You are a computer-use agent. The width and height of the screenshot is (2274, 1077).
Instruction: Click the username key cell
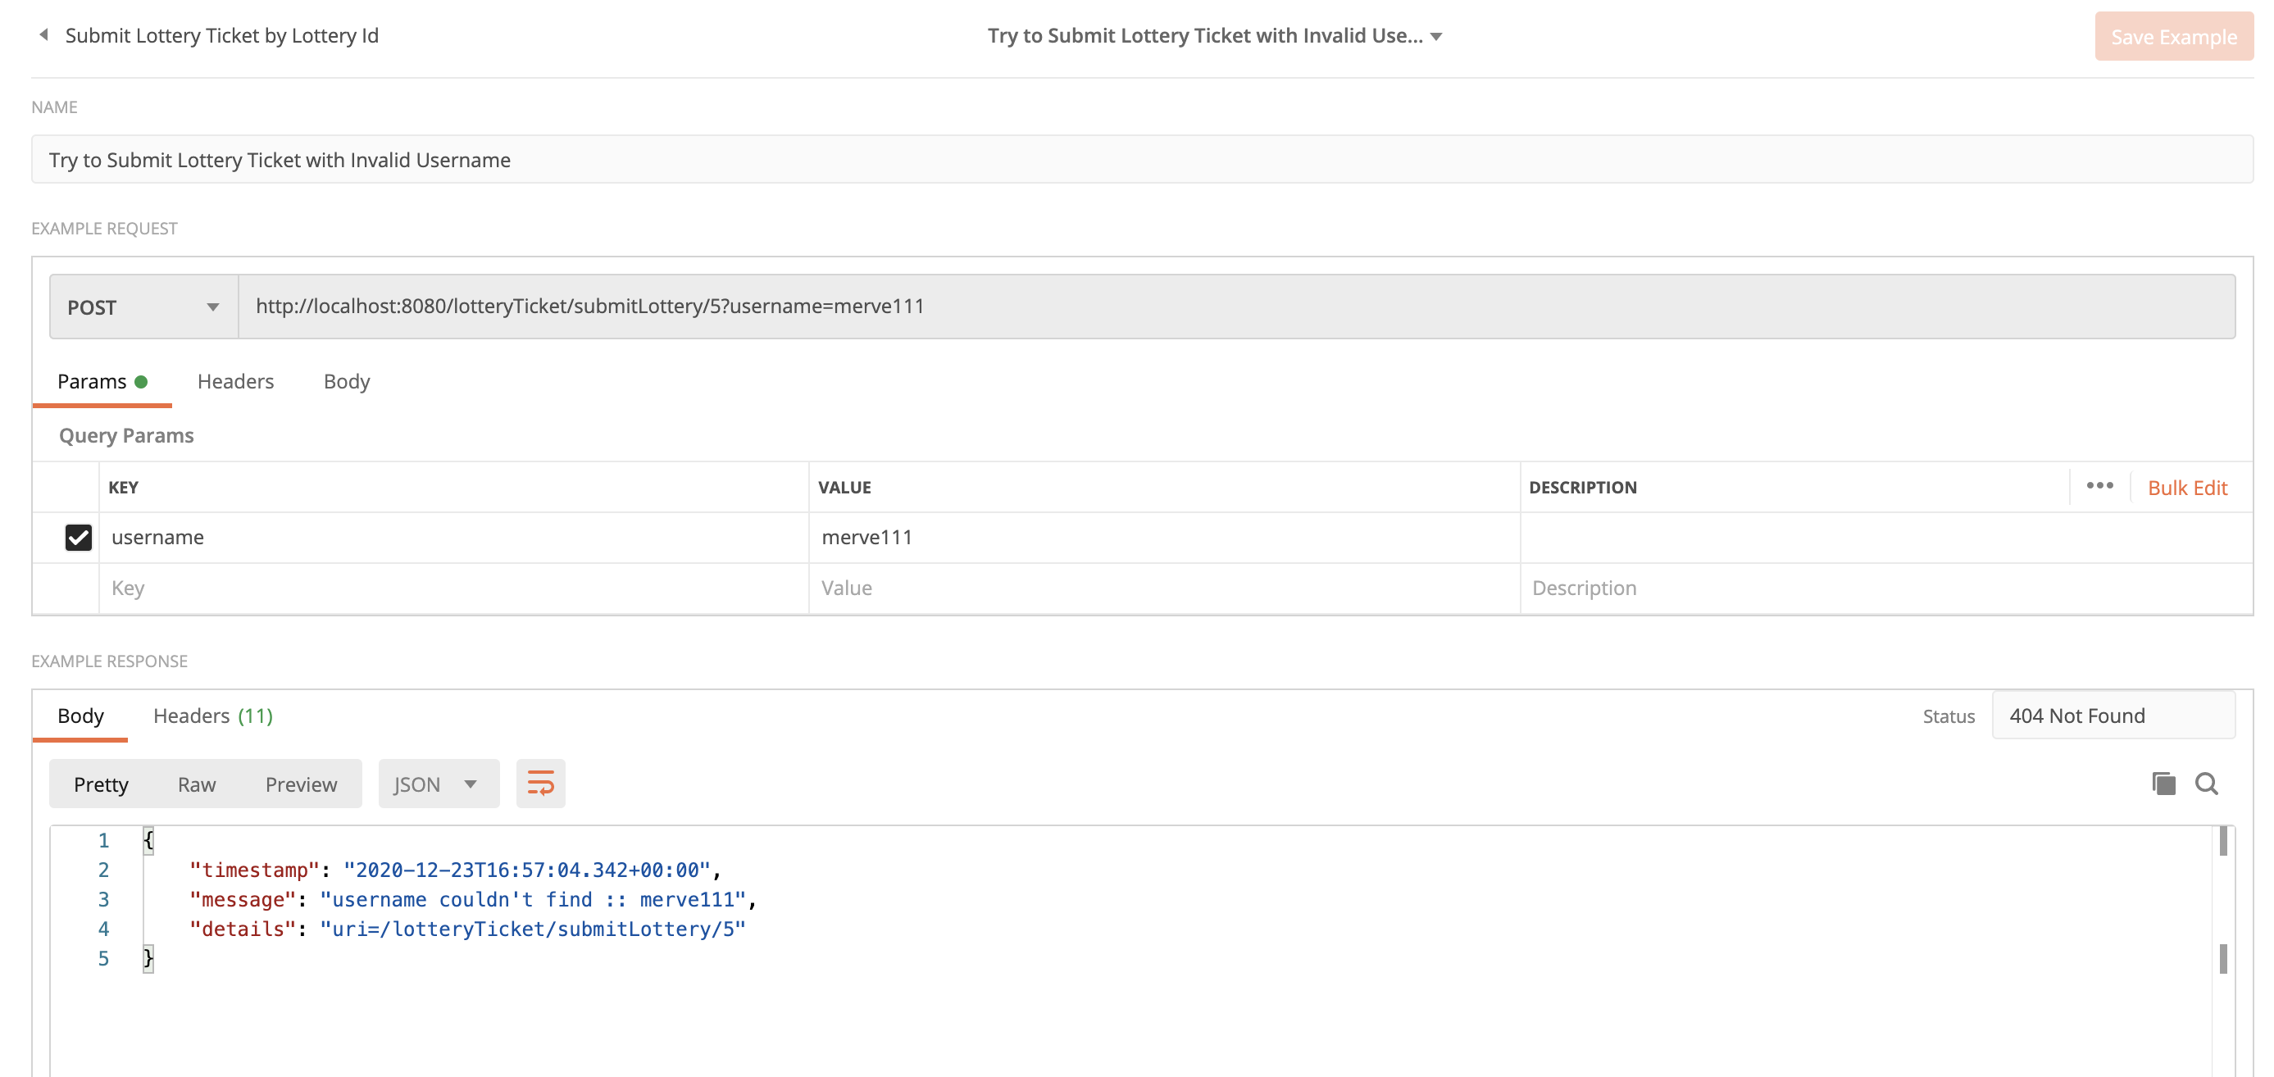point(454,538)
